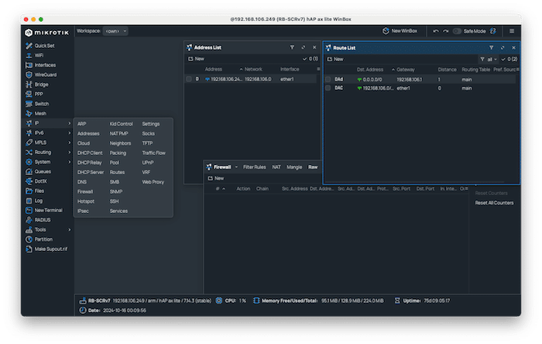542x344 pixels.
Task: Detach the Route List window with the arrows icon
Action: pyautogui.click(x=503, y=48)
